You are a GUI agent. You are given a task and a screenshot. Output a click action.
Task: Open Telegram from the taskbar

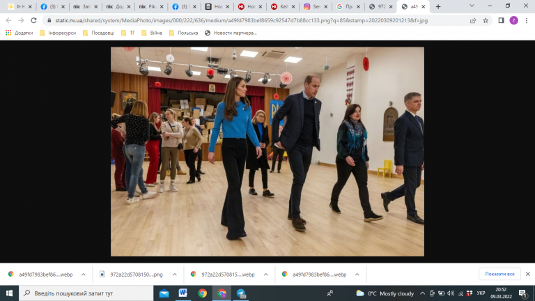click(x=241, y=293)
